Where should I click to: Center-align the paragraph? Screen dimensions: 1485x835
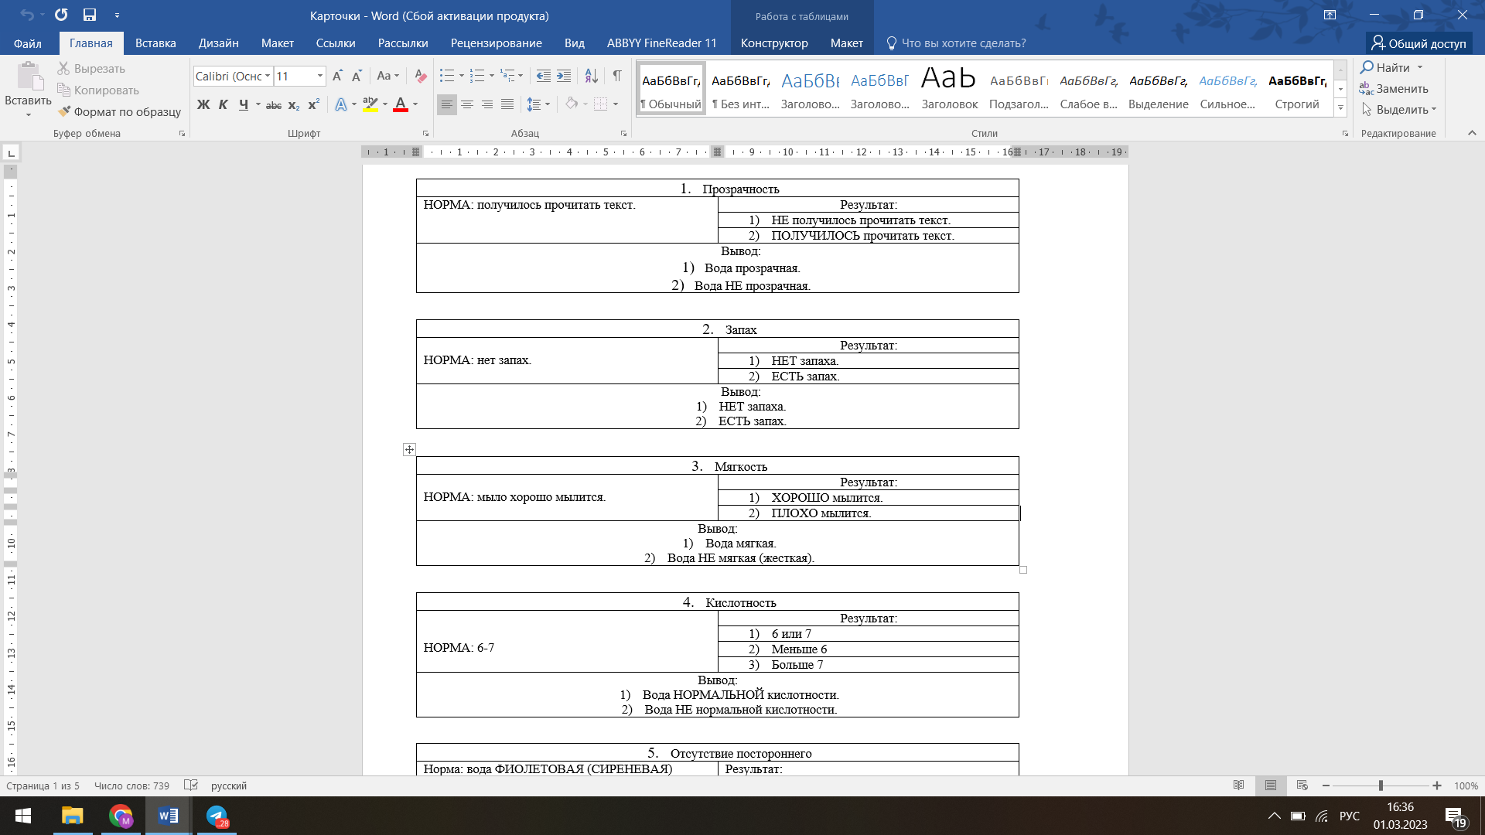pos(467,104)
